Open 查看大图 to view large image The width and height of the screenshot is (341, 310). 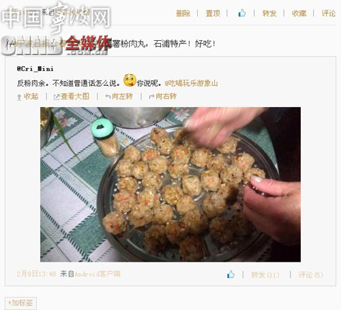pos(71,97)
